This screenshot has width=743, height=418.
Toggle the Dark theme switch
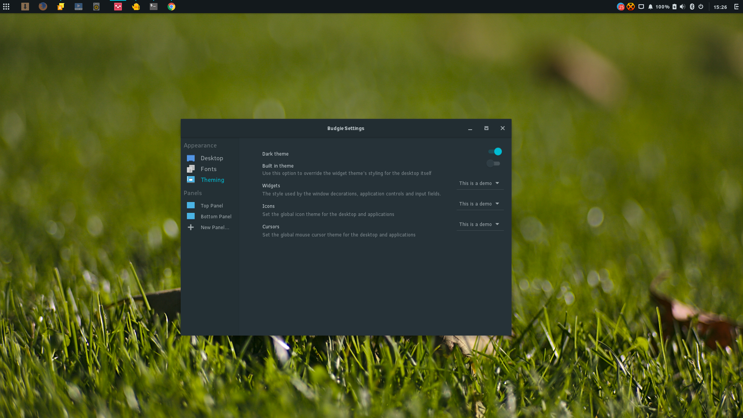(495, 152)
